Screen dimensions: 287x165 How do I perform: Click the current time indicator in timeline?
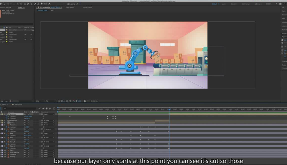[x=169, y=109]
